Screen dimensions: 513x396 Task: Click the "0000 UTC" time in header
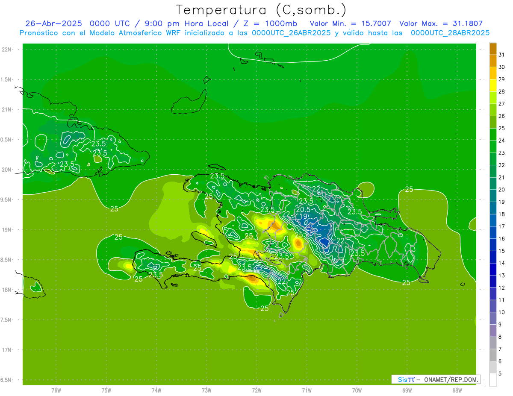click(111, 23)
